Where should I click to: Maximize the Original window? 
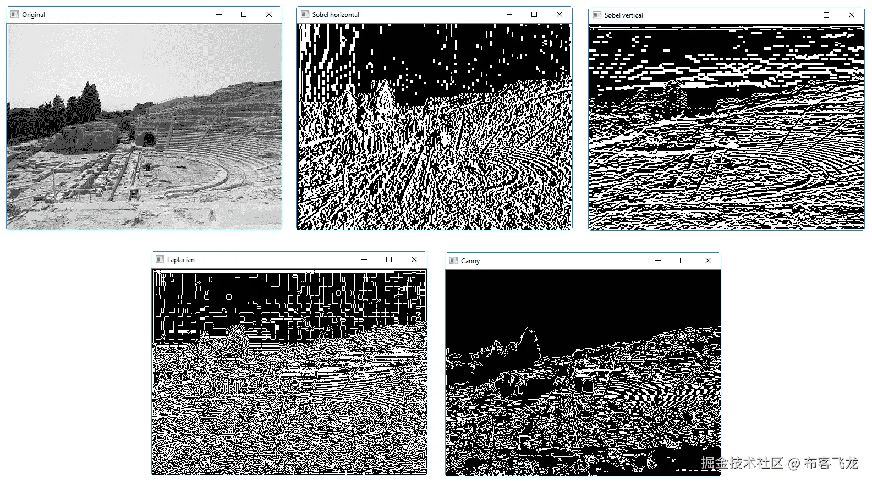[244, 14]
